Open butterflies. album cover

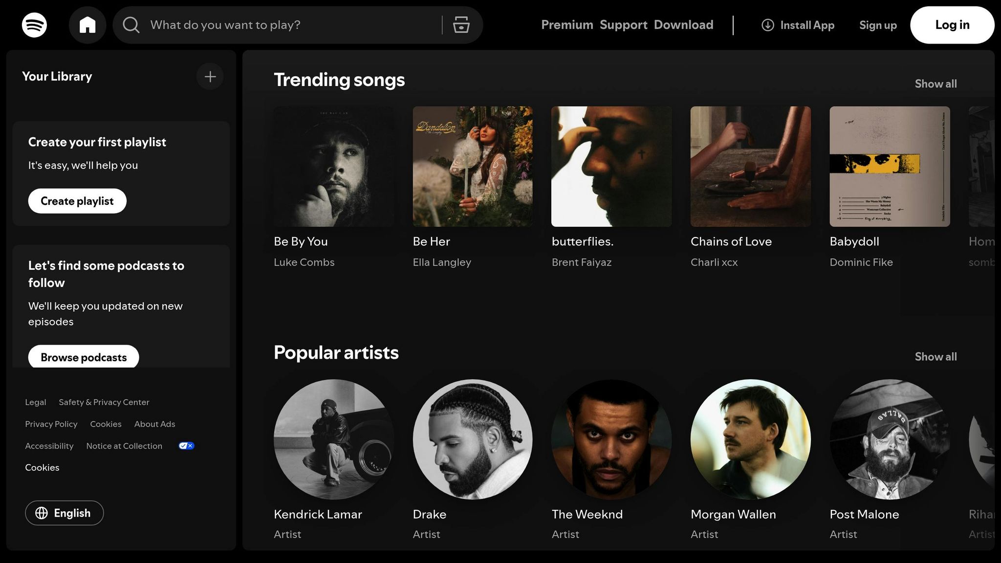611,167
